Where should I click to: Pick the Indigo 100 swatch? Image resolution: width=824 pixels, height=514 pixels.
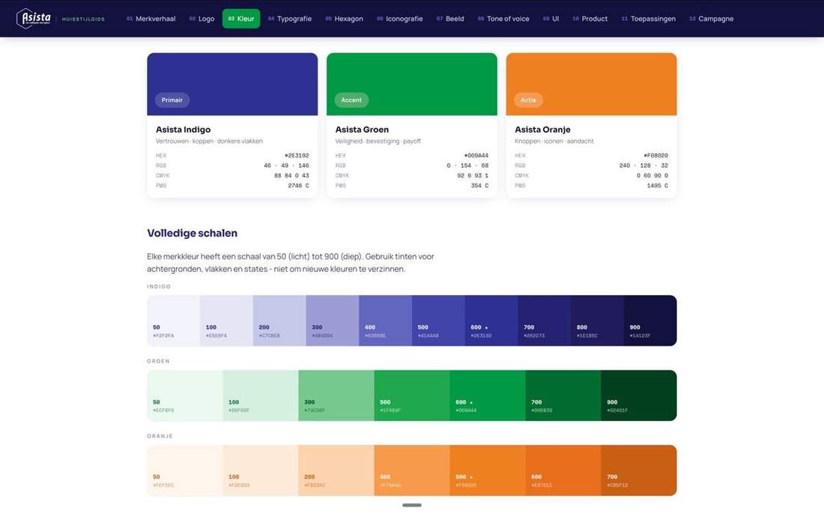(x=226, y=321)
